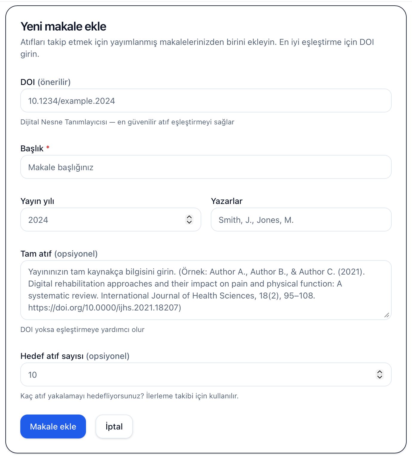Select the Hedef atıf sayısı number field
412x457 pixels.
pos(179,374)
